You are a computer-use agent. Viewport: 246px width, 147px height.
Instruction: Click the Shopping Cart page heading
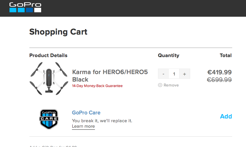pyautogui.click(x=58, y=32)
